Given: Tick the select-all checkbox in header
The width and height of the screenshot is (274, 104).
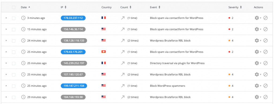Looking at the screenshot, I should [x=14, y=7].
